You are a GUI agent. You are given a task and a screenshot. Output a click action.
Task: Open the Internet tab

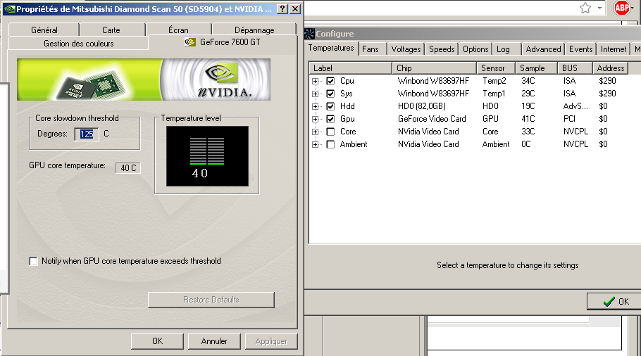(x=614, y=49)
